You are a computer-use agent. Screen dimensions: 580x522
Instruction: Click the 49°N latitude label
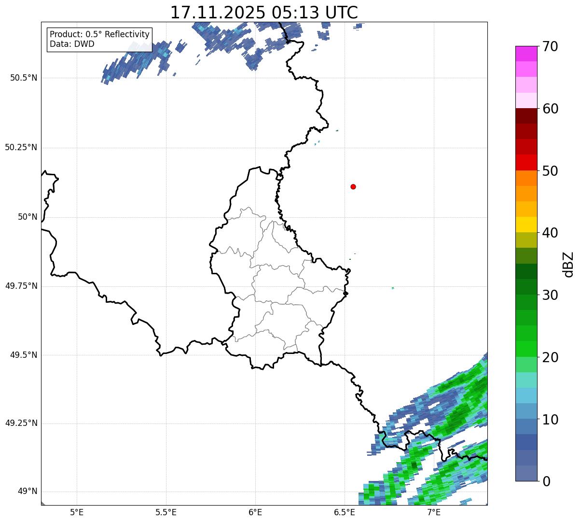(28, 492)
